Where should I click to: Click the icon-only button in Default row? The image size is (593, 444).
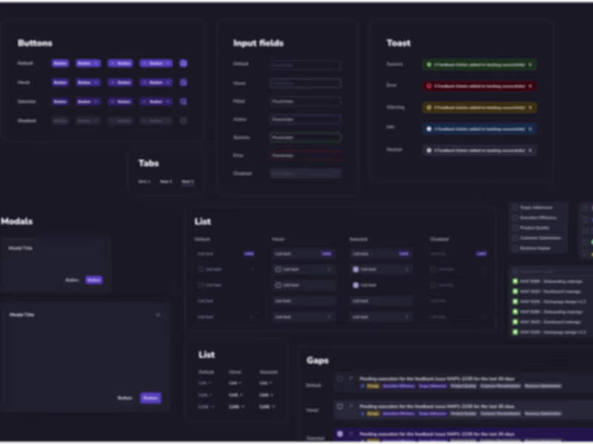tap(183, 64)
